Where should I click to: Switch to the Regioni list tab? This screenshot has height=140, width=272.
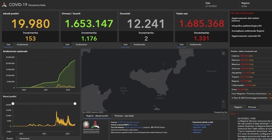pyautogui.click(x=238, y=107)
